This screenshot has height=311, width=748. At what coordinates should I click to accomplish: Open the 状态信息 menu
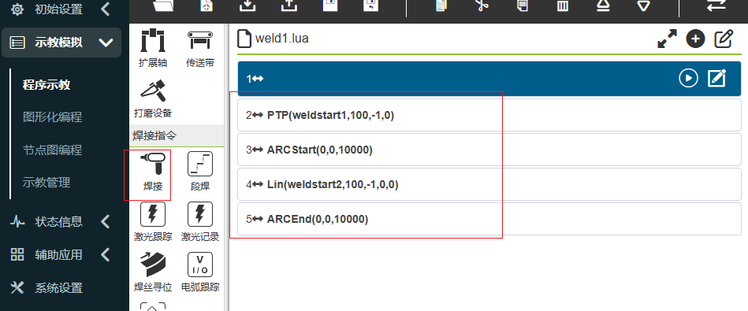pyautogui.click(x=58, y=221)
